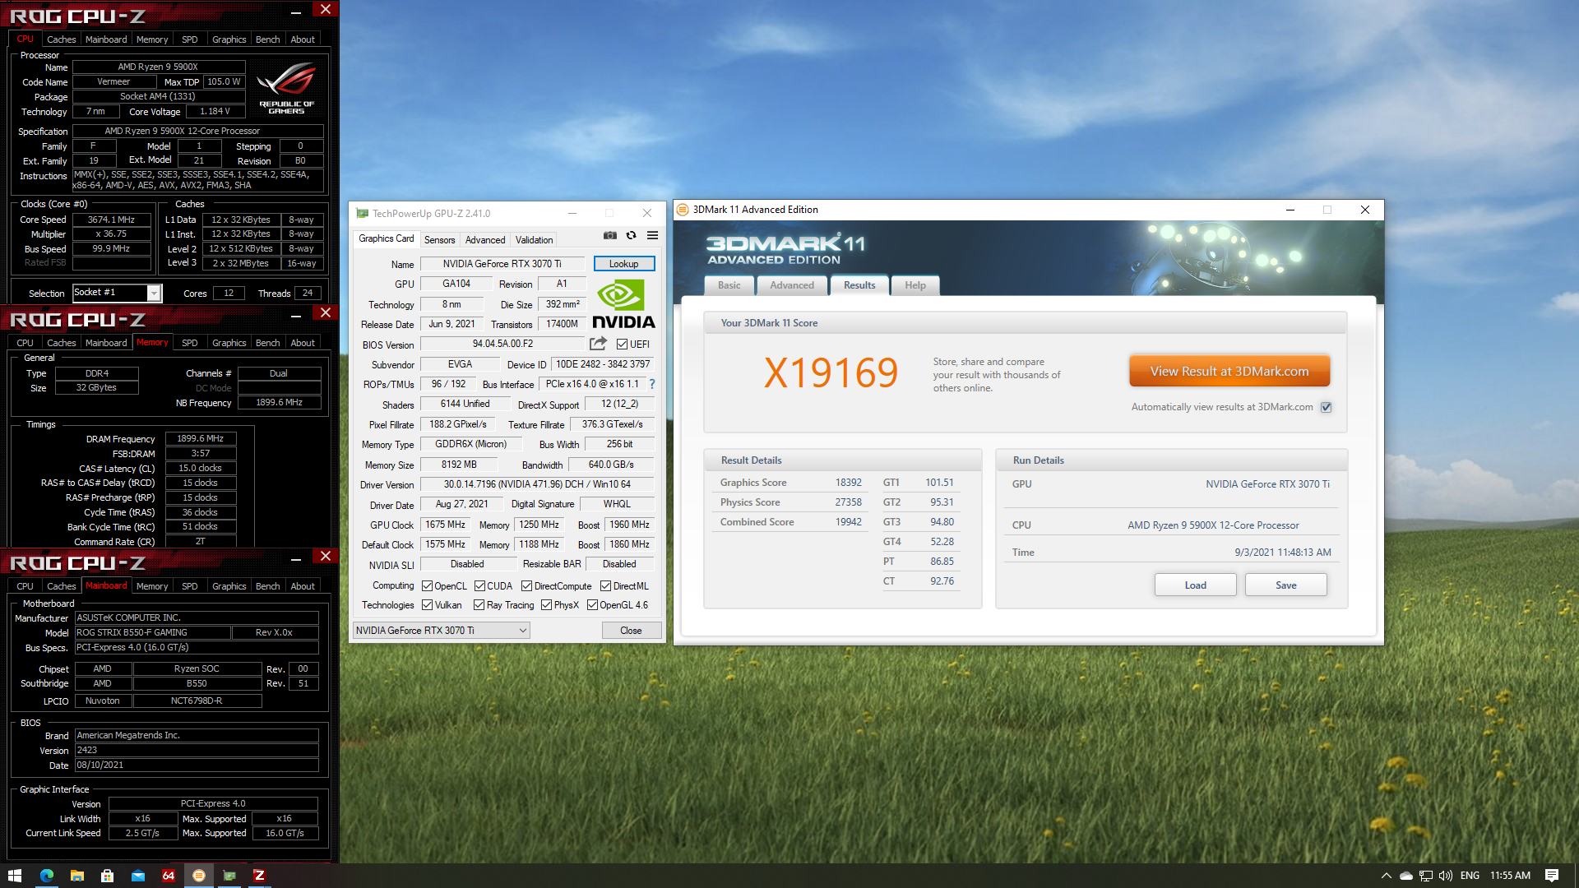Toggle the CUDA checkbox

(479, 586)
